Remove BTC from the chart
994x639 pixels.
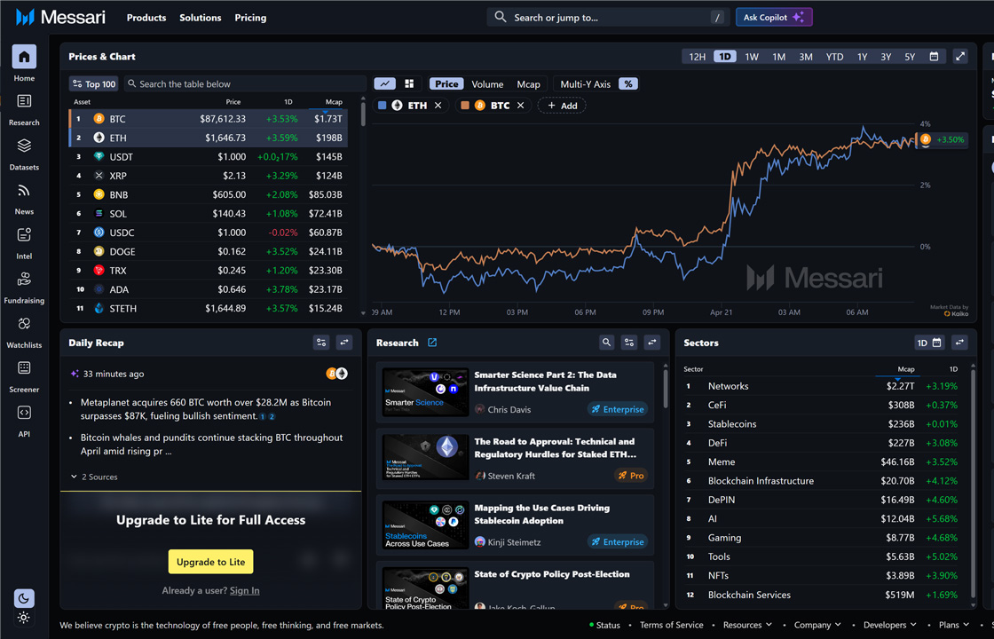[520, 106]
